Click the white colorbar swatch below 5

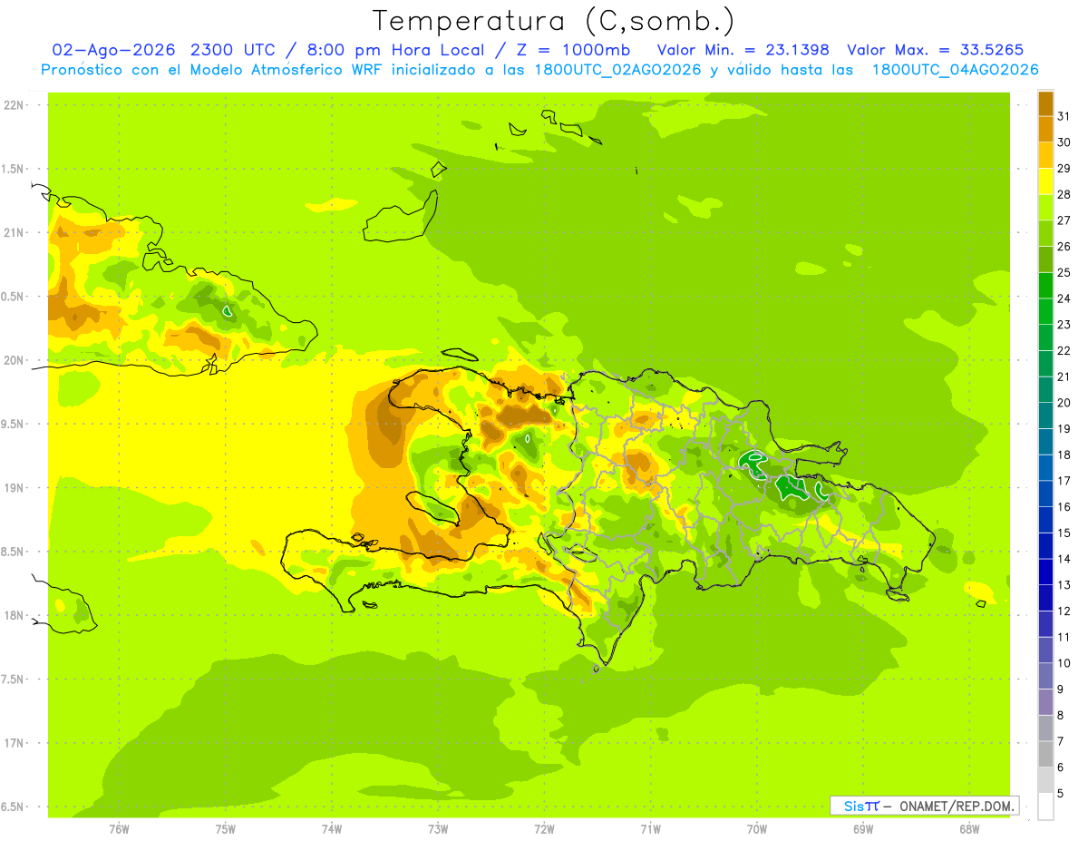click(1045, 807)
